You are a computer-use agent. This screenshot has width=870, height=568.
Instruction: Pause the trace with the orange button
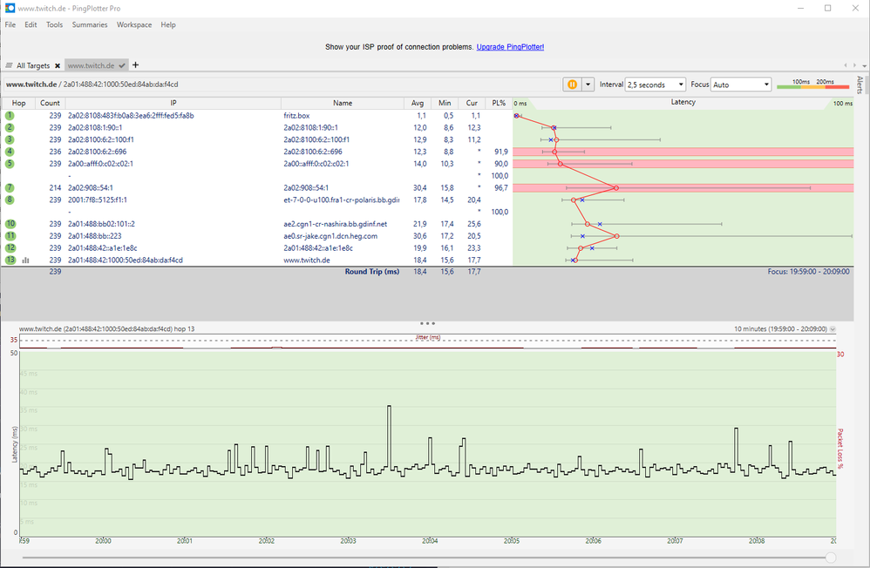point(572,85)
